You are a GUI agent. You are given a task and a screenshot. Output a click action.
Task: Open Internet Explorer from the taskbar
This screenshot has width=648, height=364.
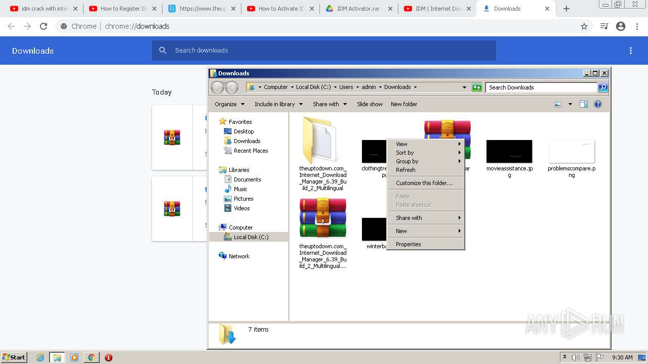coord(40,357)
